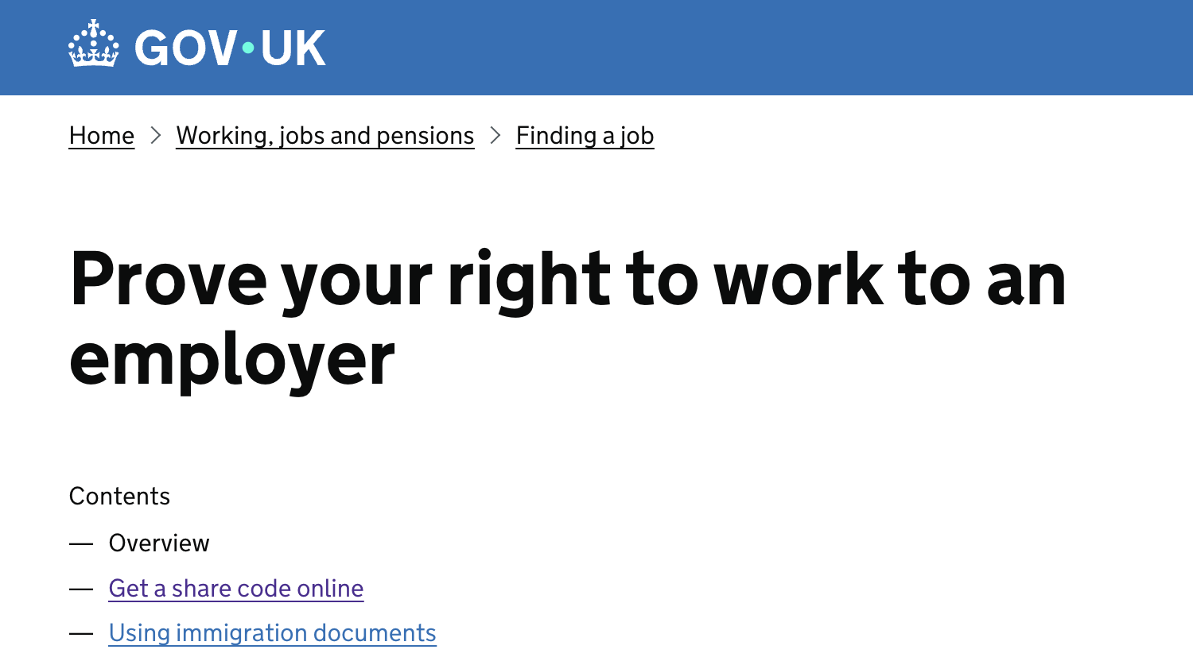This screenshot has height=661, width=1193.
Task: Open Using immigration documents link
Action: click(x=272, y=633)
